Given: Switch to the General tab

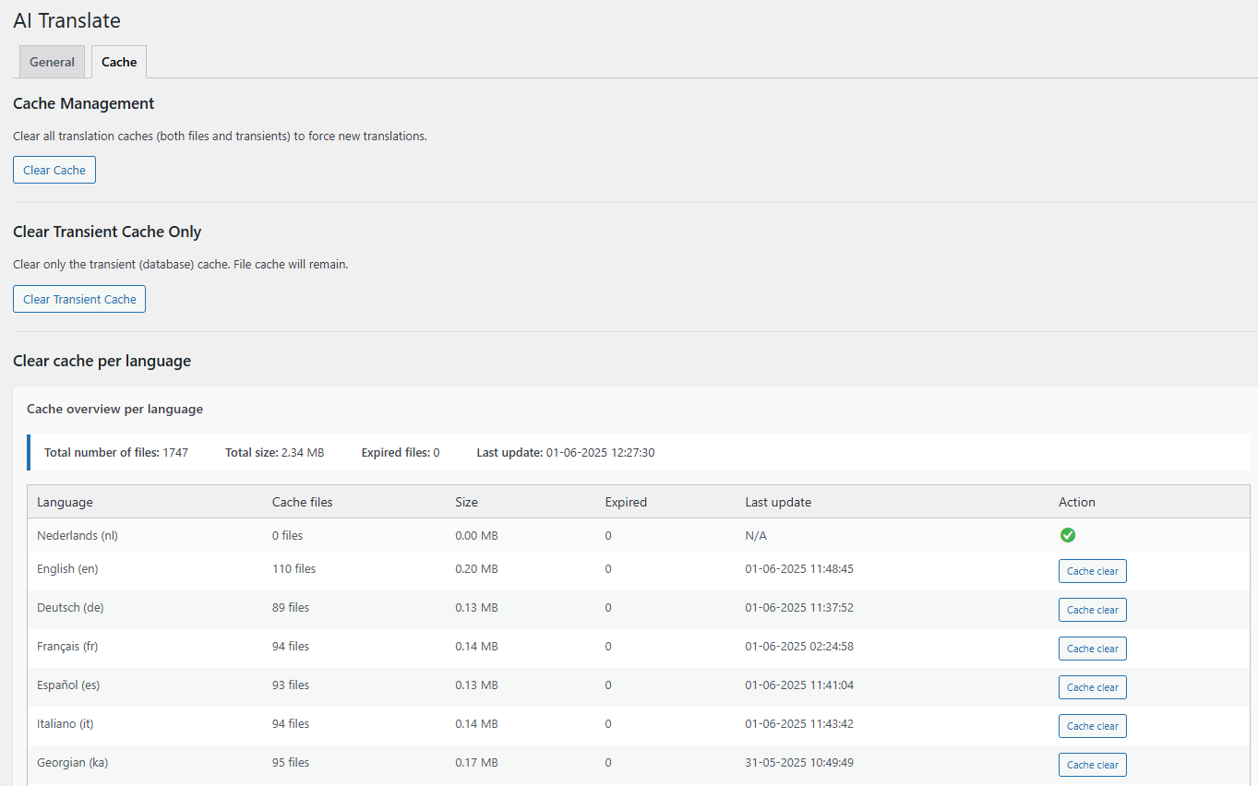Looking at the screenshot, I should [52, 62].
